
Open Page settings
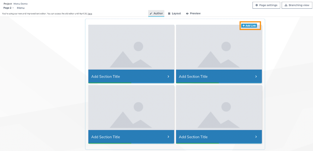[x=266, y=5]
